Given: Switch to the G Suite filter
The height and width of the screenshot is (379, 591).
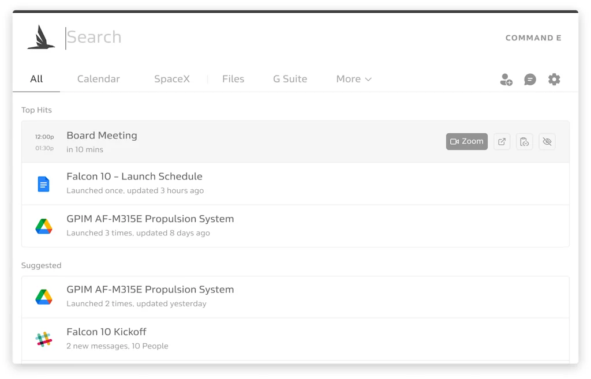Looking at the screenshot, I should coord(290,79).
